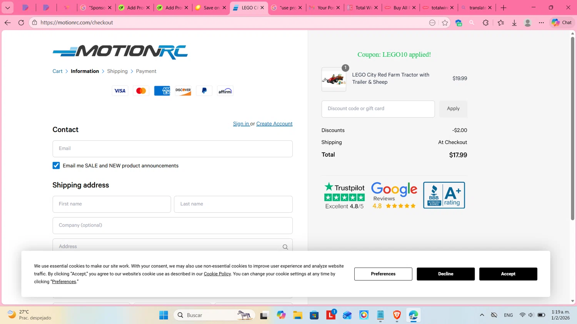
Task: Accept cookies
Action: tap(508, 274)
